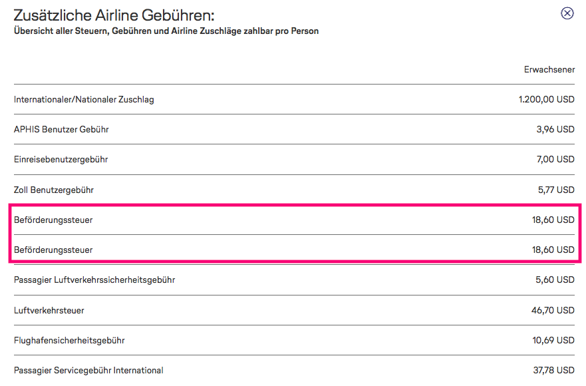This screenshot has height=386, width=586.
Task: Click the 5,77 USD amount
Action: coord(555,190)
